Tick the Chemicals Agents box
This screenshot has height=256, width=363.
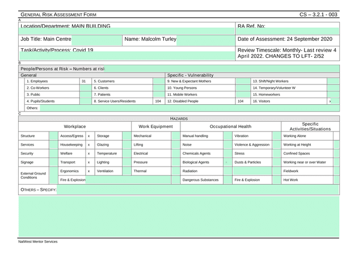[x=228, y=153]
